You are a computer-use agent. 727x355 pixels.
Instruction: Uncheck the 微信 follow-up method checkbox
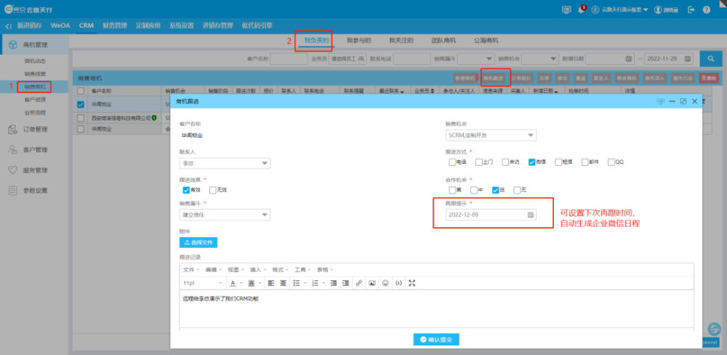532,162
